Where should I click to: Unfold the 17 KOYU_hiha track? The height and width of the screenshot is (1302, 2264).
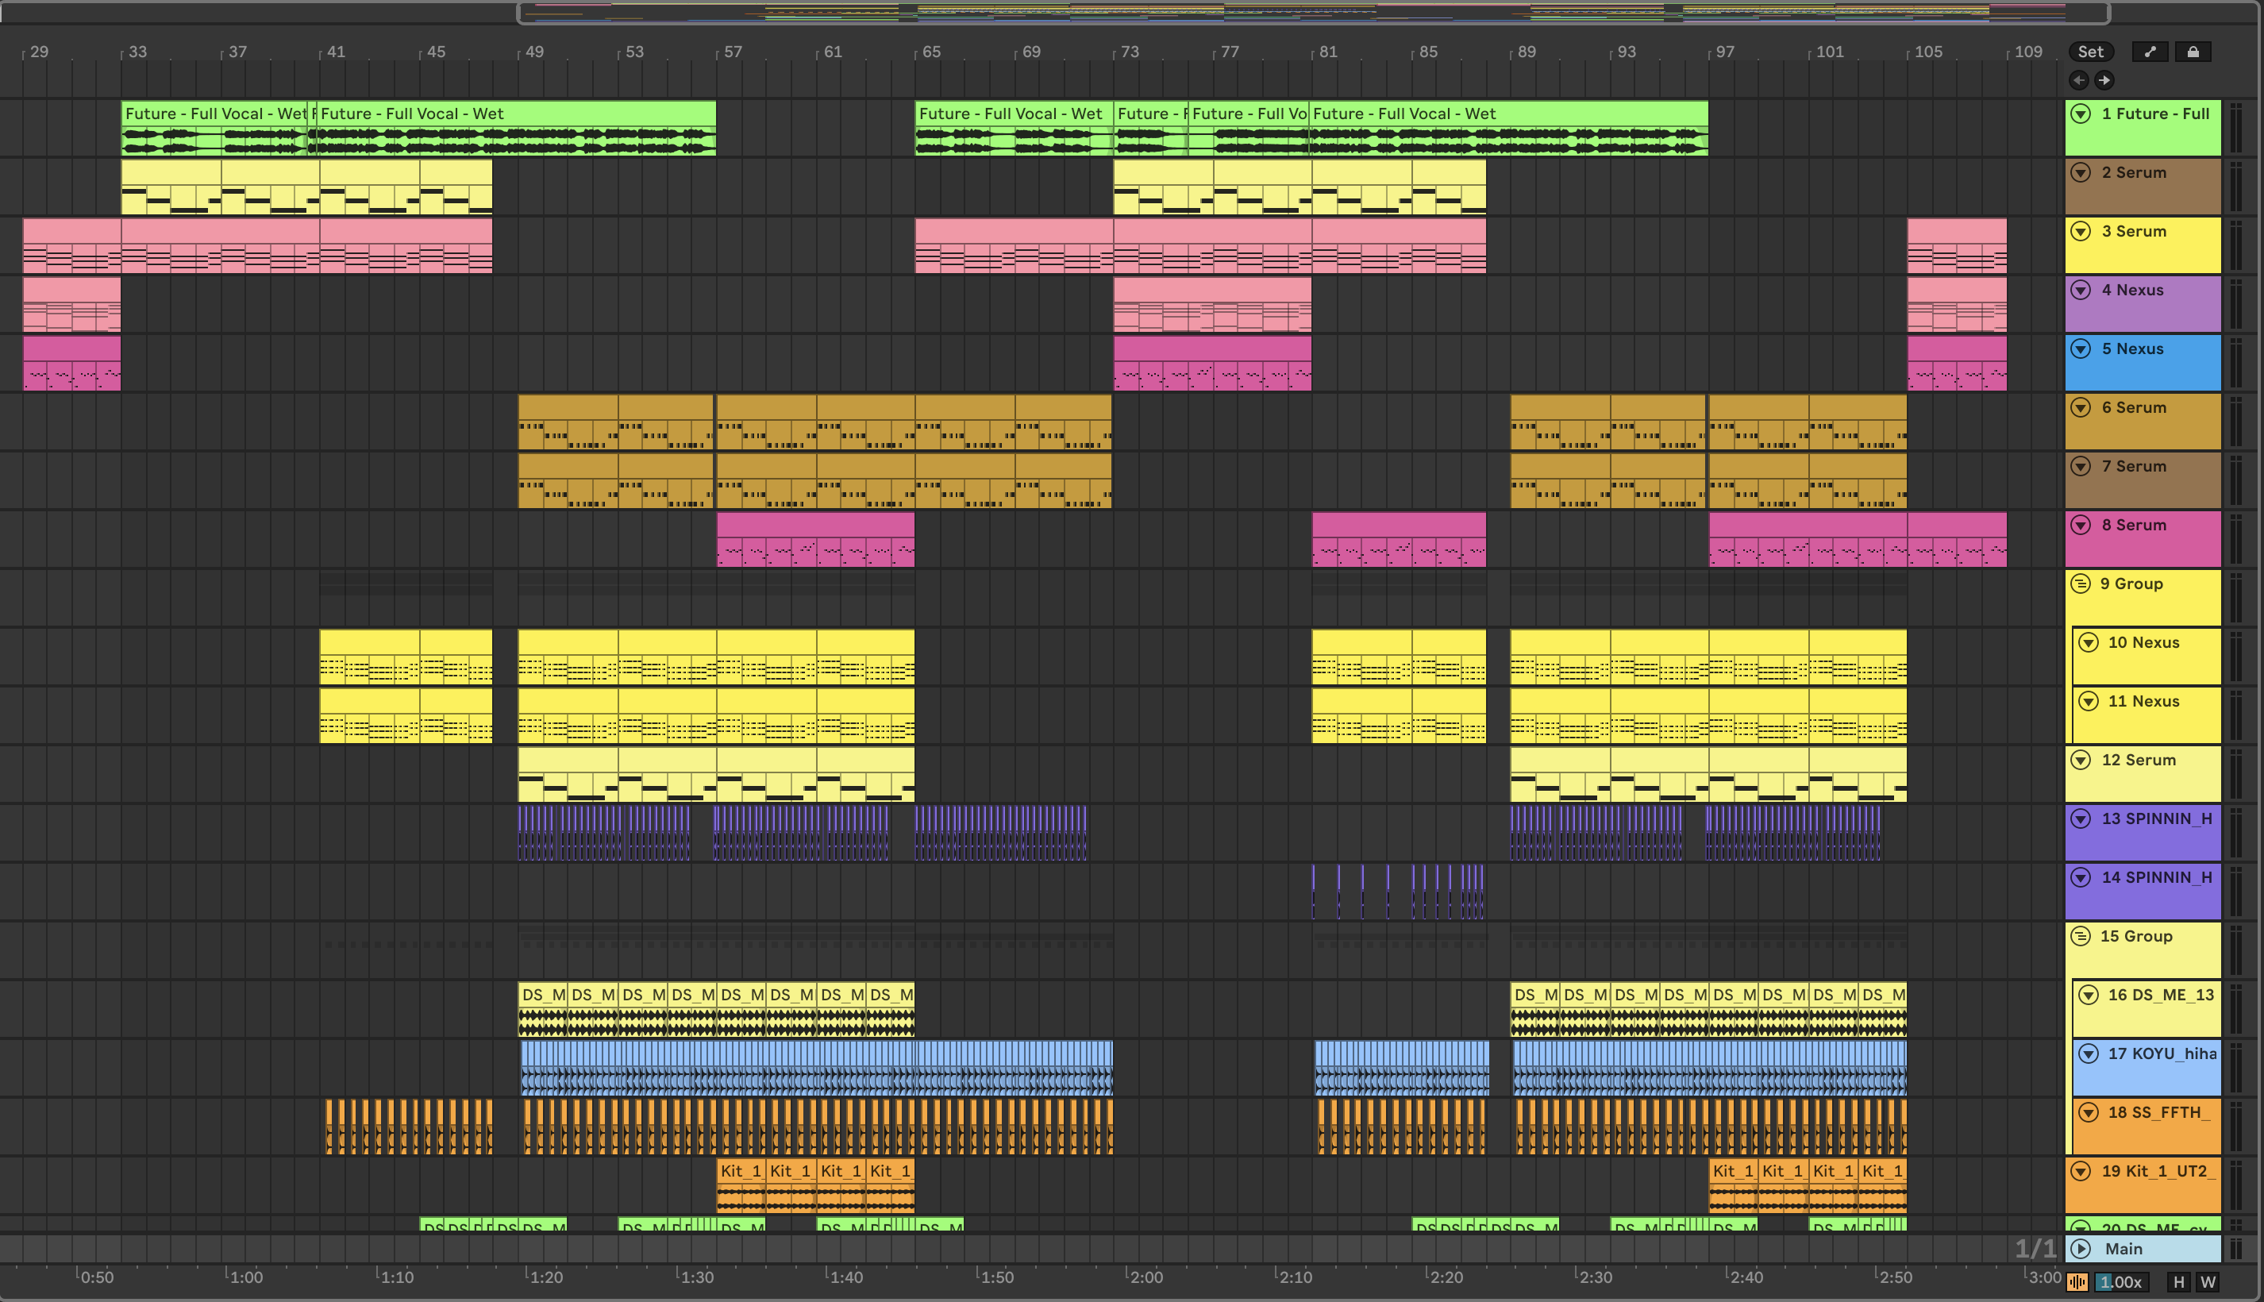point(2088,1054)
